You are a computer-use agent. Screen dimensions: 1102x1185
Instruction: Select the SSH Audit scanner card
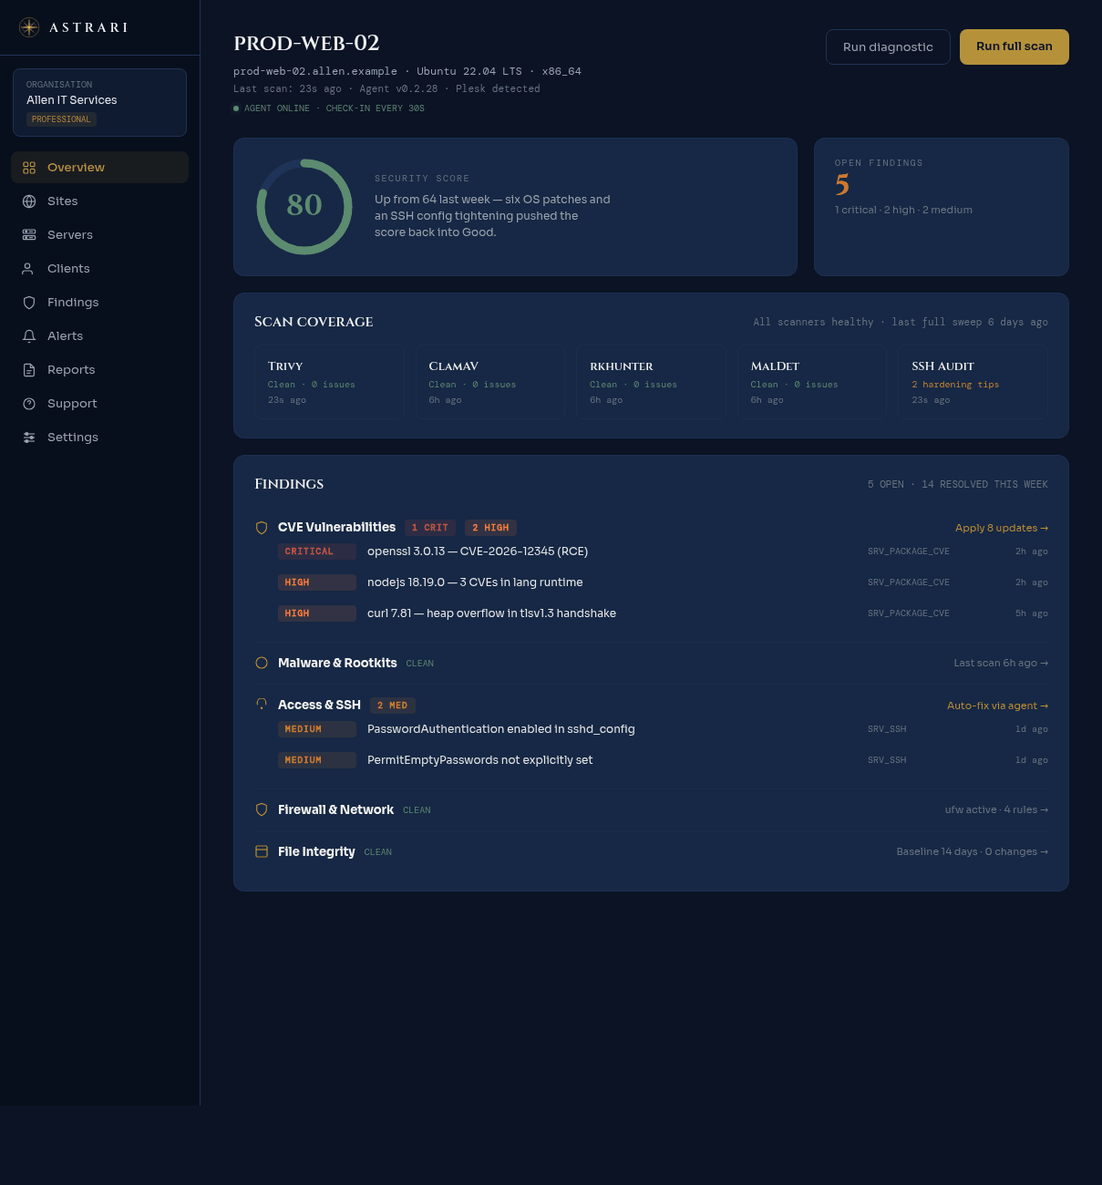pyautogui.click(x=973, y=382)
